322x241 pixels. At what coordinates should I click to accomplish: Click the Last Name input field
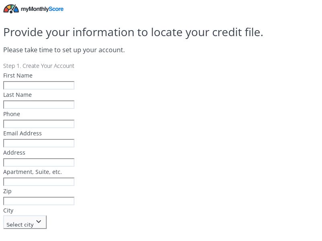tap(39, 104)
